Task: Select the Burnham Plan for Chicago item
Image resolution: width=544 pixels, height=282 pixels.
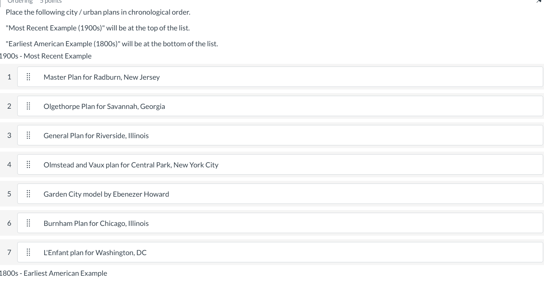Action: click(209, 223)
